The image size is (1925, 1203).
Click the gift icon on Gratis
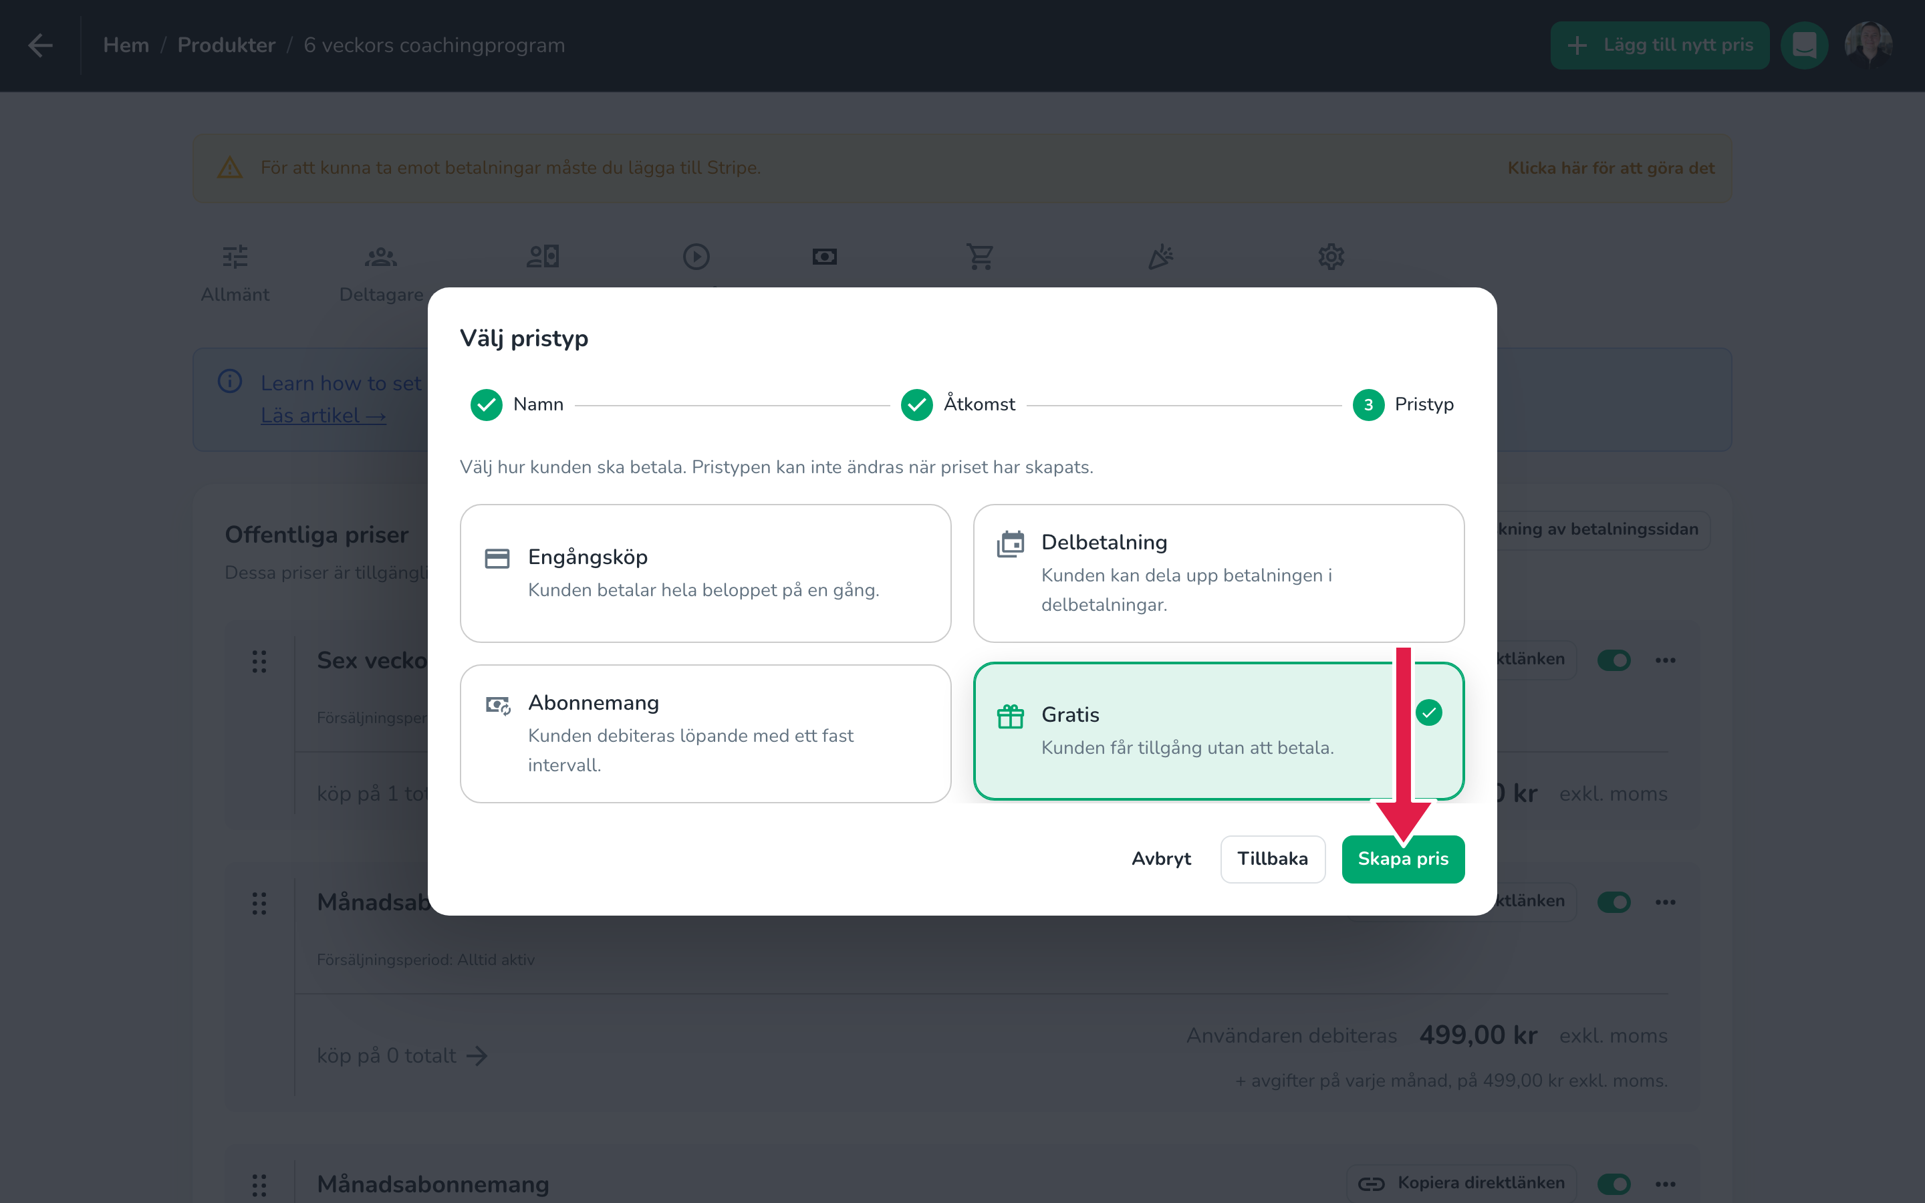coord(1010,716)
